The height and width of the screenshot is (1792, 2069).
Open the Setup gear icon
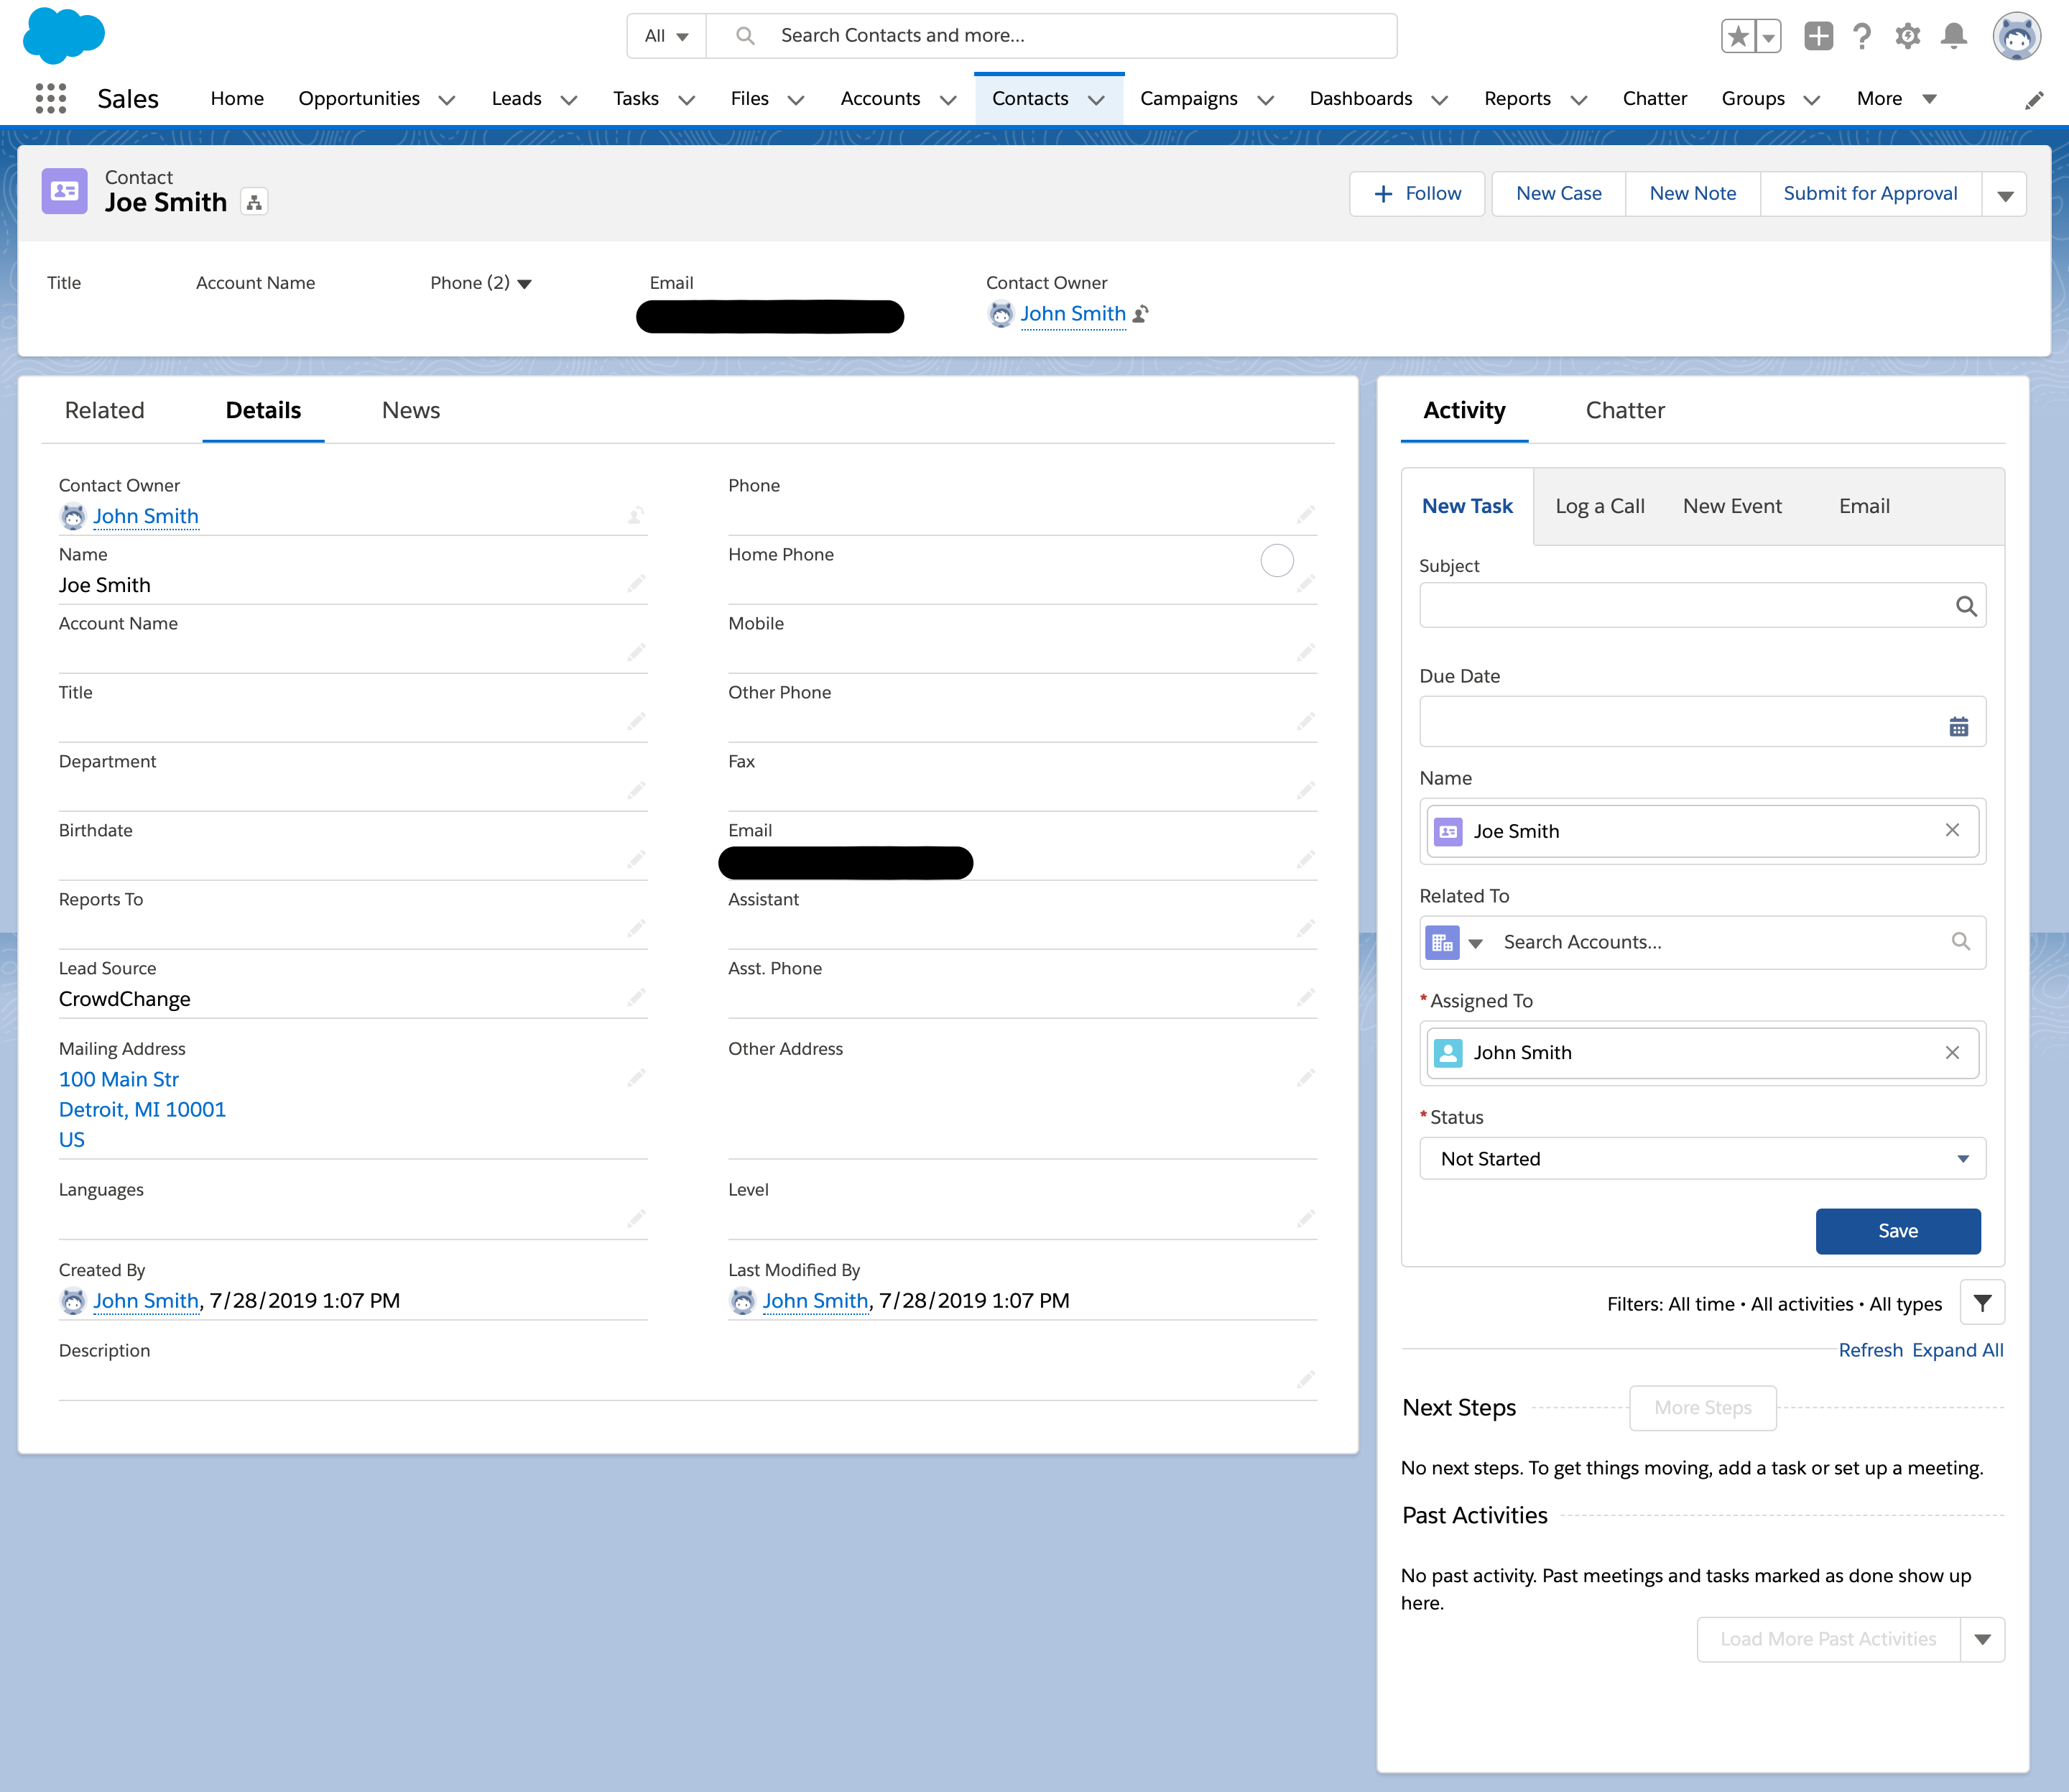coord(1907,37)
